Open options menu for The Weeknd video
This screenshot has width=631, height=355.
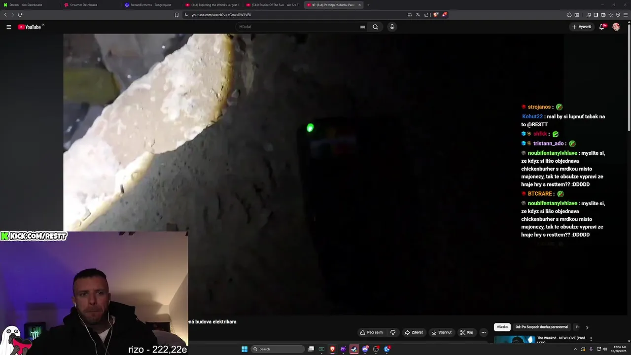point(591,339)
